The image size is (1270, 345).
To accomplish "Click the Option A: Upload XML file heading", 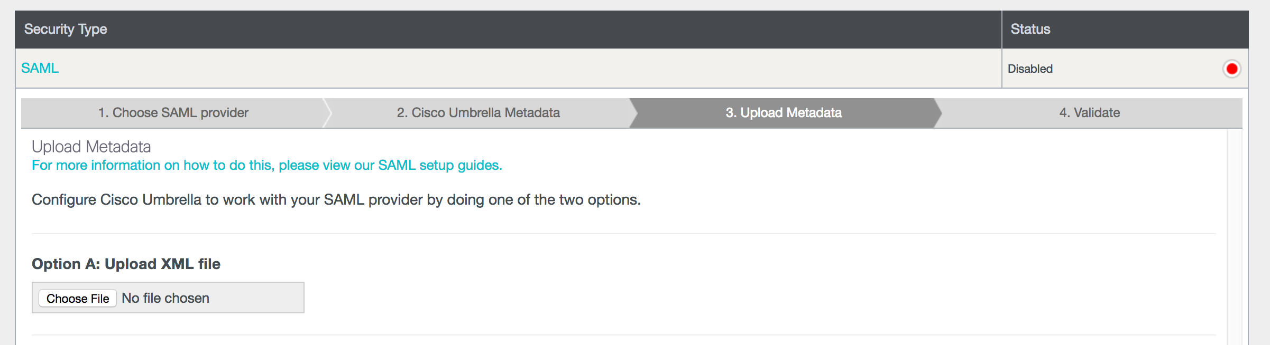I will tap(126, 264).
